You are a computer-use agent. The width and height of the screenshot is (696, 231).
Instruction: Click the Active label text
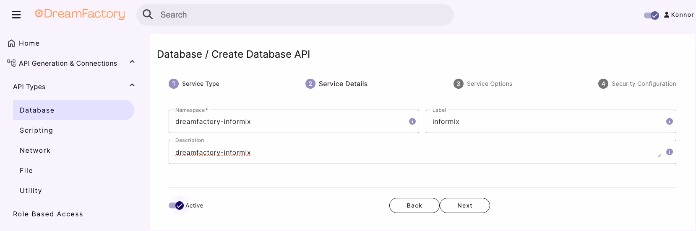pyautogui.click(x=194, y=205)
